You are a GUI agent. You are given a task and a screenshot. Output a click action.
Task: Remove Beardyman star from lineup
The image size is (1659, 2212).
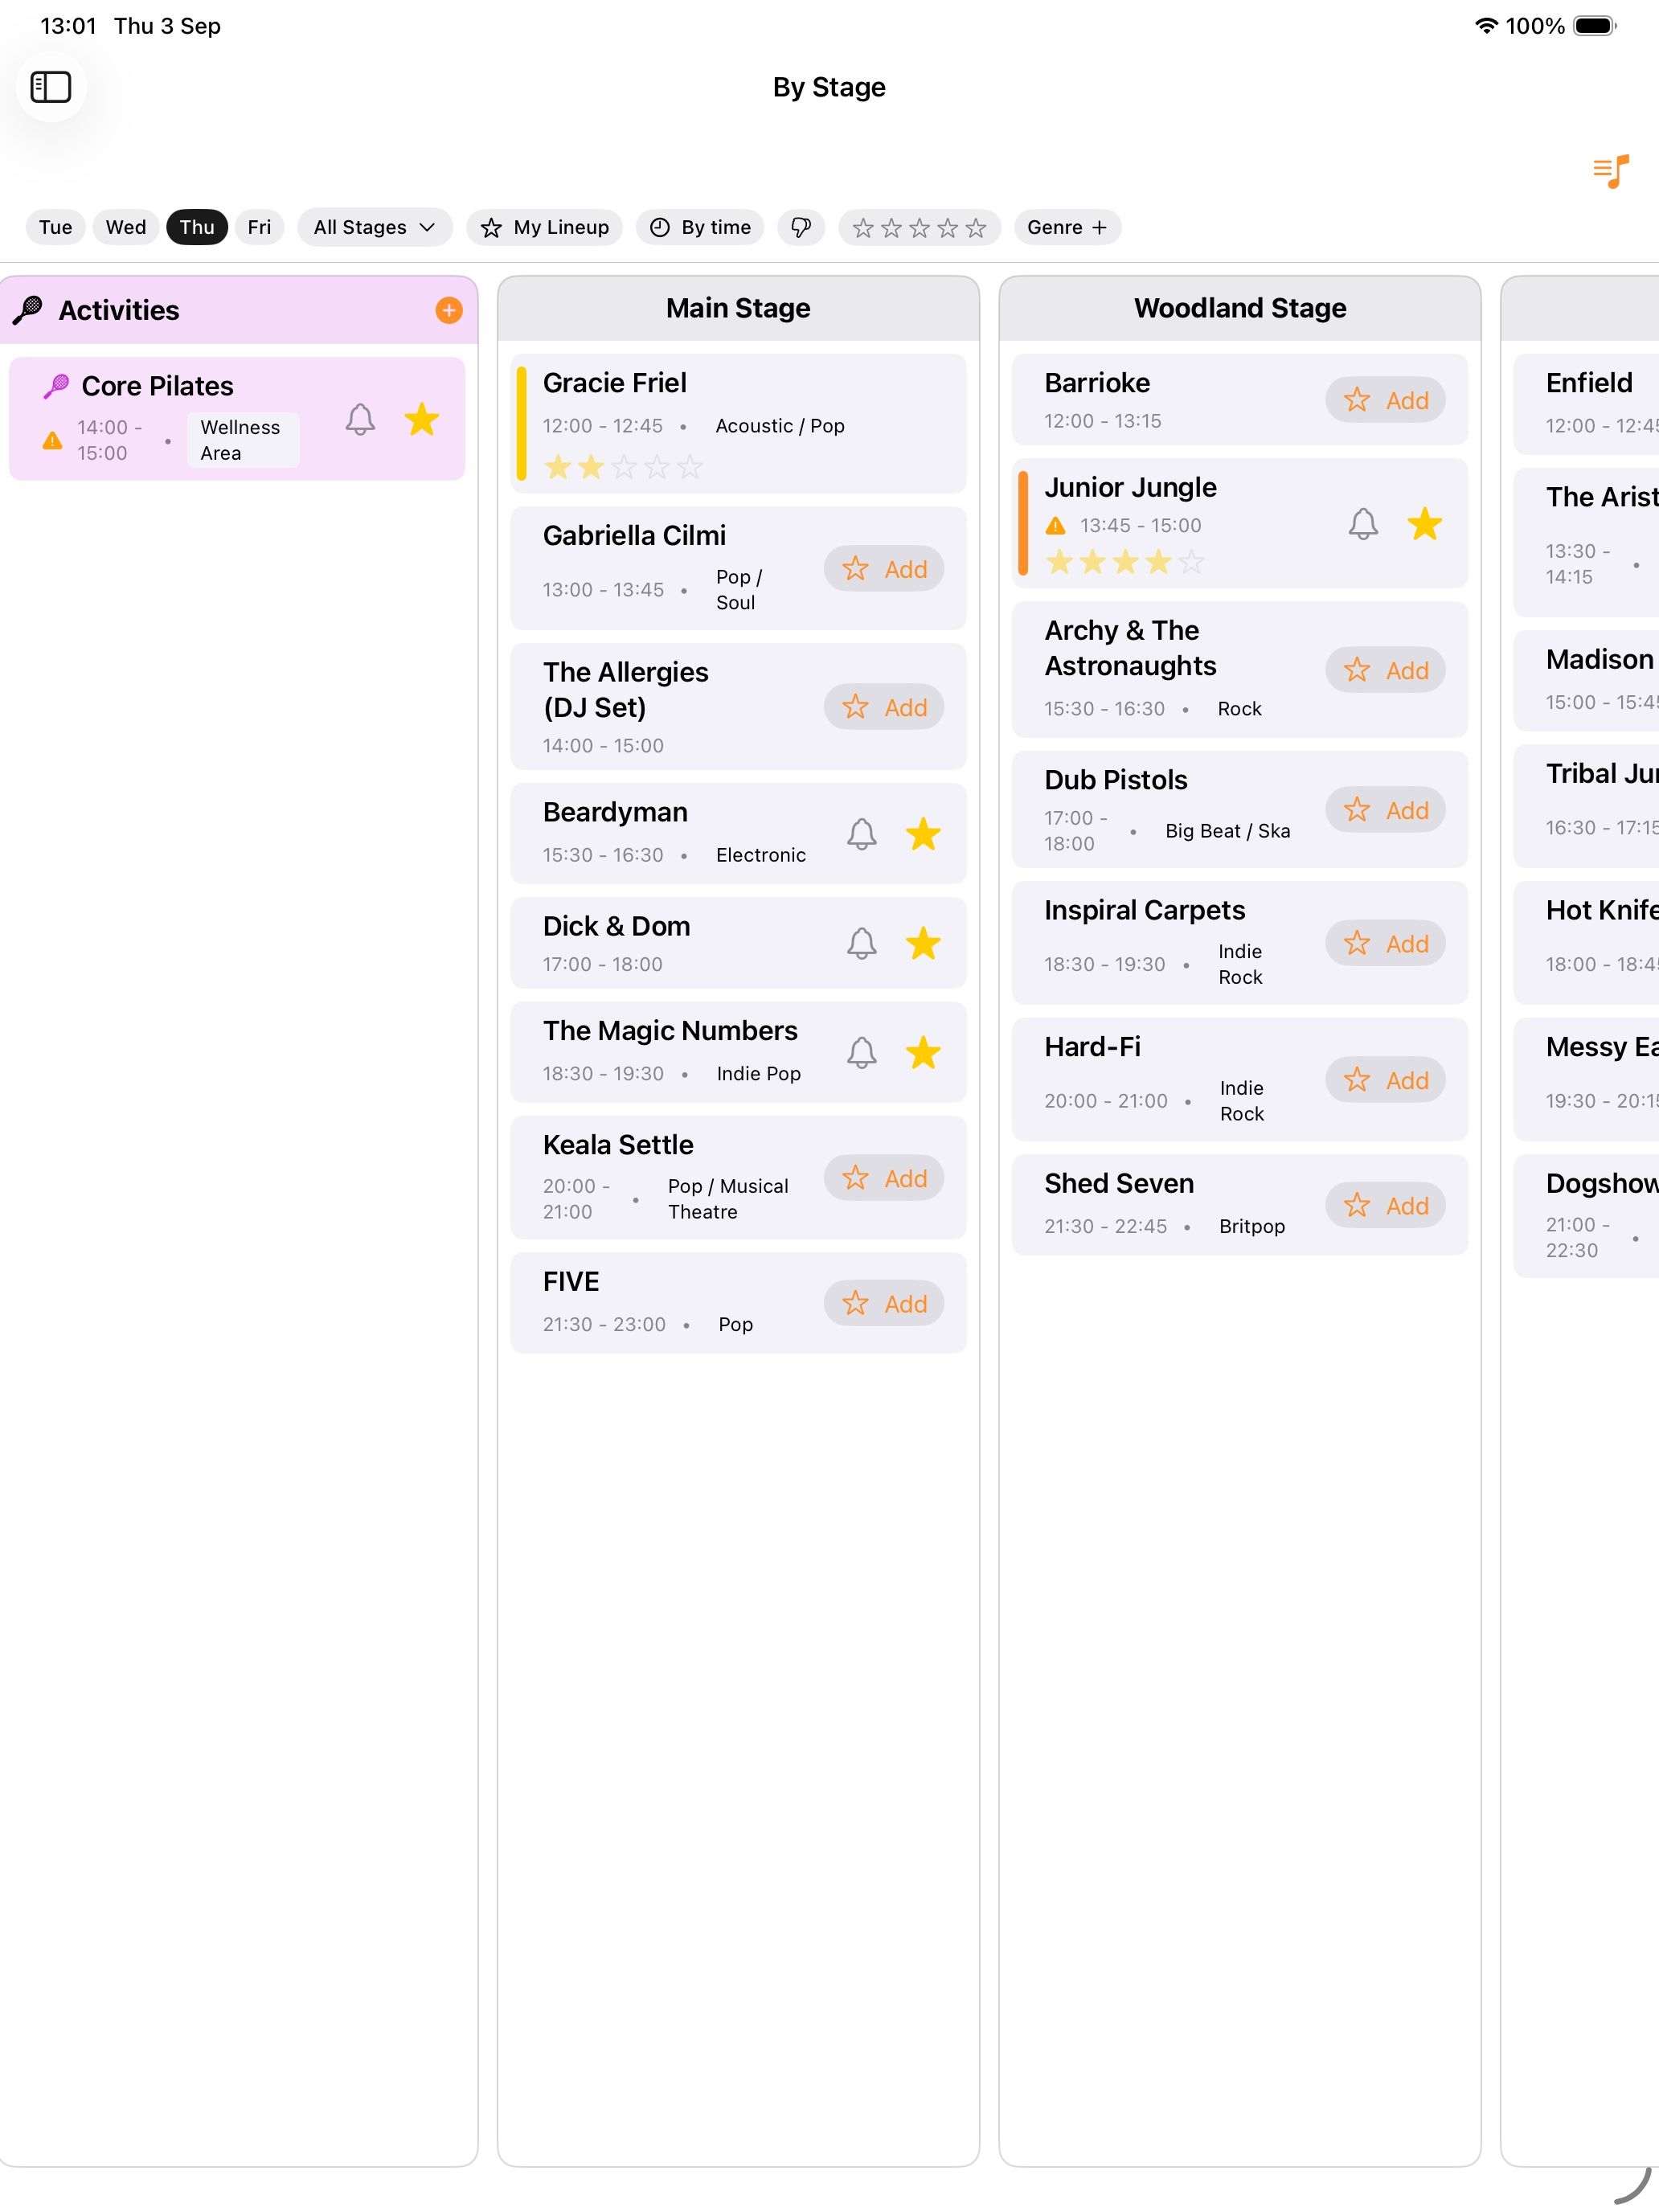(x=923, y=834)
